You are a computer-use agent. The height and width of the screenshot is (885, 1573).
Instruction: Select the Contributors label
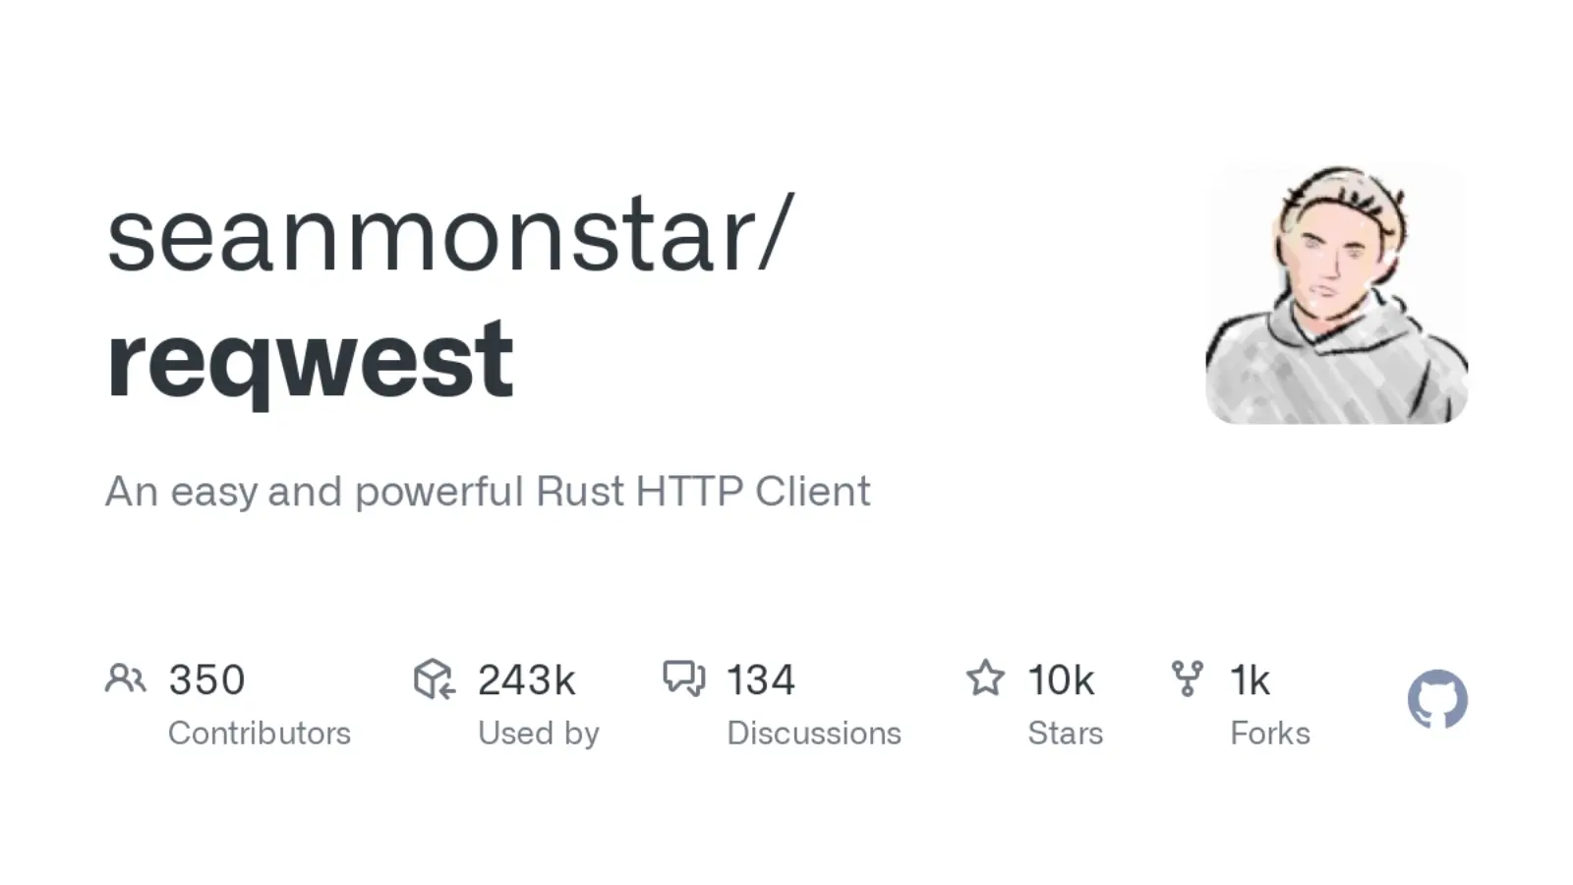click(260, 733)
